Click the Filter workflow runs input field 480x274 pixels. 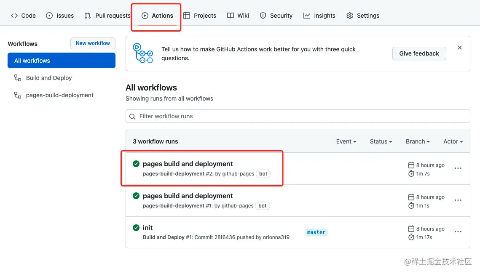click(x=298, y=116)
